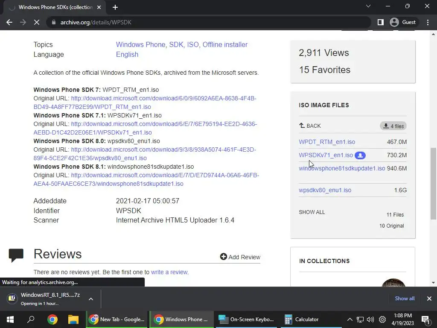
Task: Click the archive.org address bar
Action: point(209,22)
